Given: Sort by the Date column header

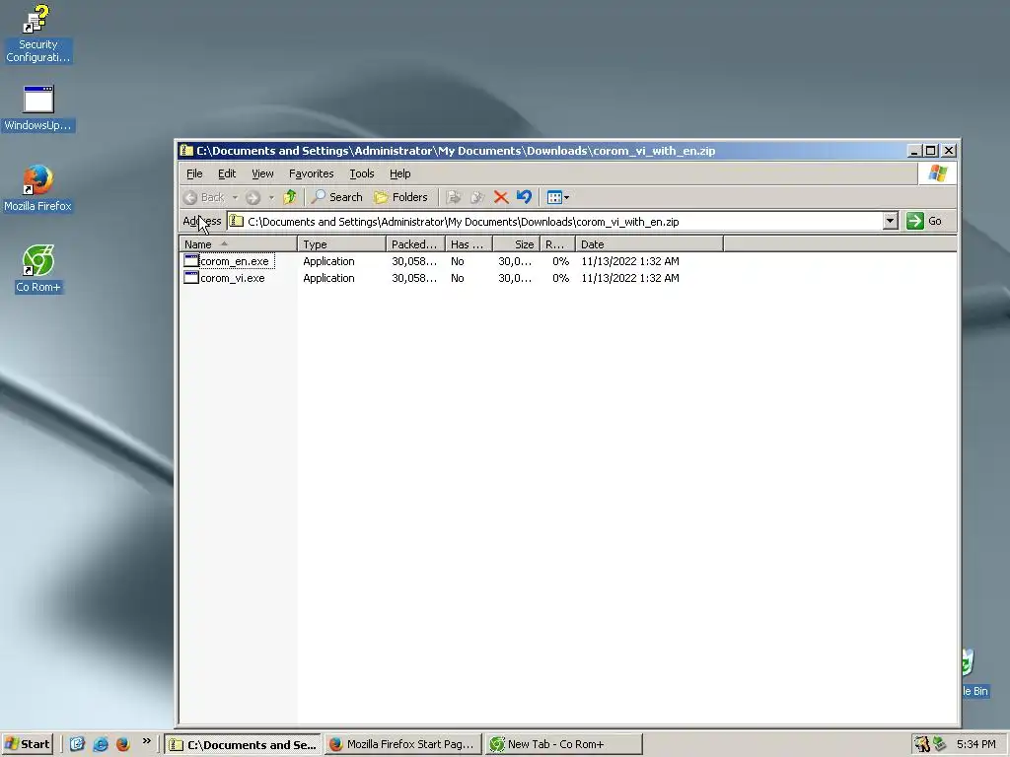Looking at the screenshot, I should [649, 244].
